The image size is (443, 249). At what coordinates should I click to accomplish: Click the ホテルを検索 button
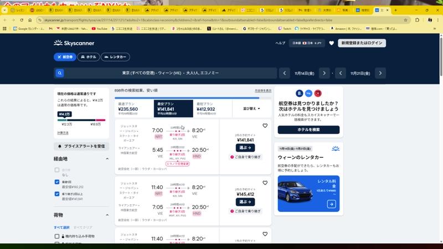308,129
